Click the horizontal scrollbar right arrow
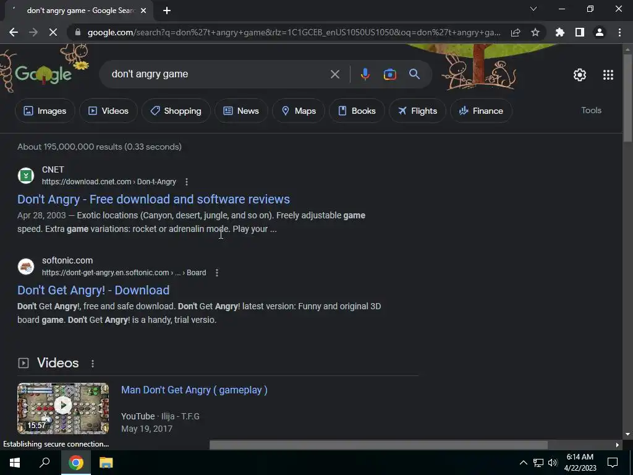 point(618,445)
